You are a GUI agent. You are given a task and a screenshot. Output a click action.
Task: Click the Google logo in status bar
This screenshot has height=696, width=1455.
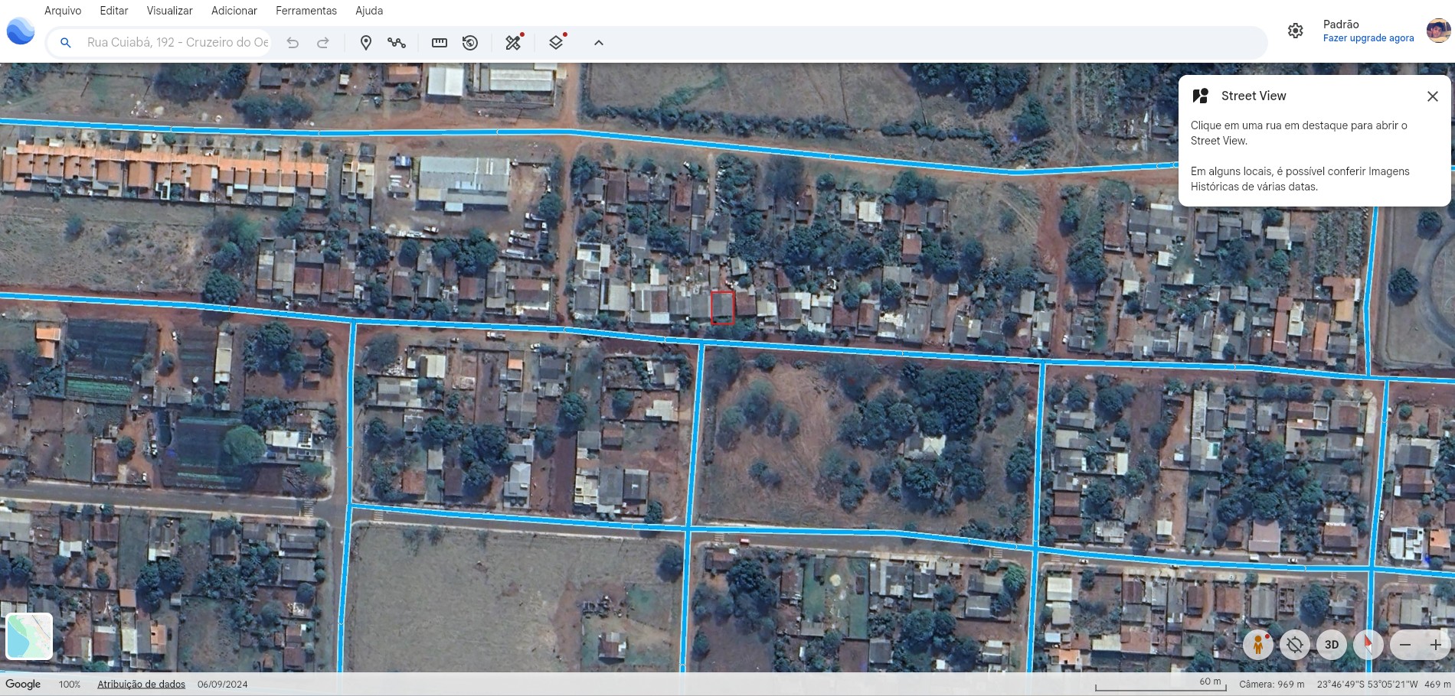point(23,685)
